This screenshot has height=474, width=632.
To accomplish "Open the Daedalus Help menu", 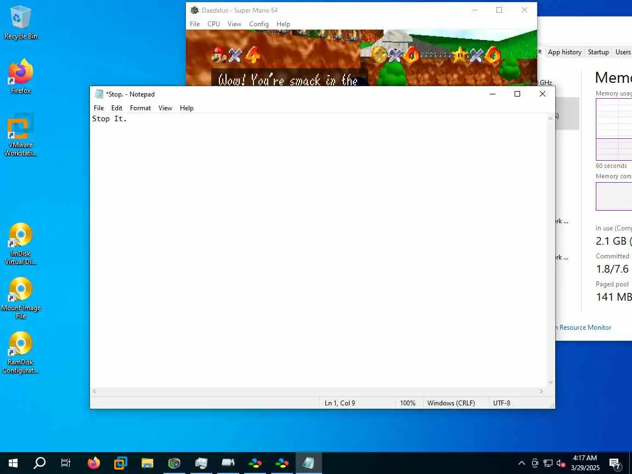I will [x=283, y=24].
